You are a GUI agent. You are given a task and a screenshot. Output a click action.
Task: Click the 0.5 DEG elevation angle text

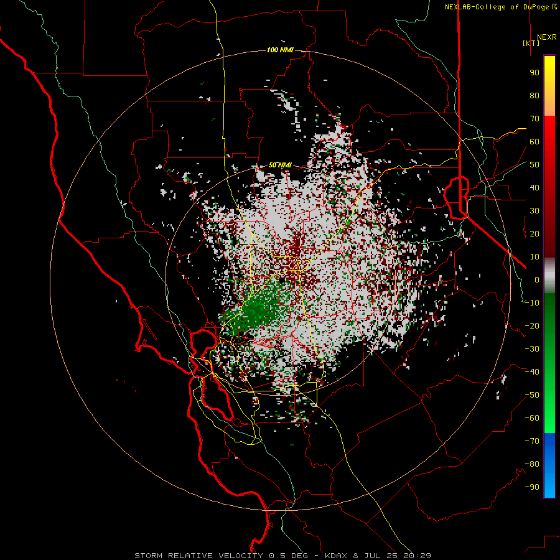click(288, 556)
